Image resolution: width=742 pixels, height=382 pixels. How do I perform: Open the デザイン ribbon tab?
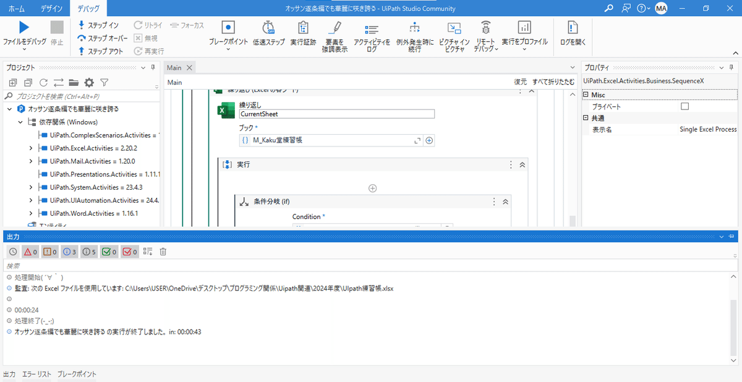(x=51, y=9)
